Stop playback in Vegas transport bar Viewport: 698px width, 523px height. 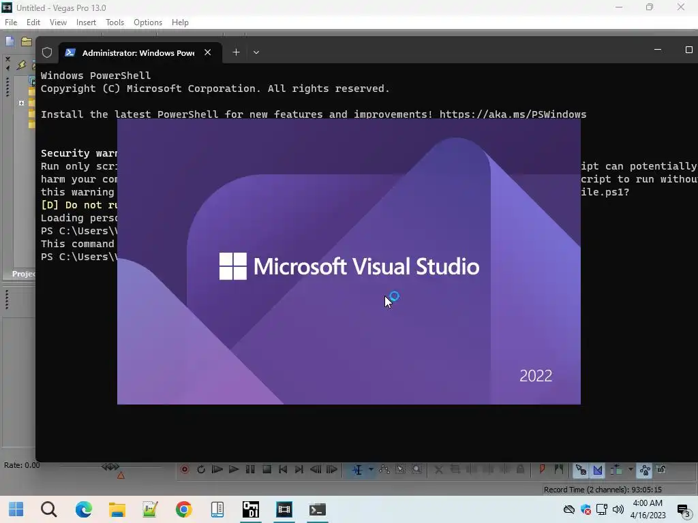267,469
